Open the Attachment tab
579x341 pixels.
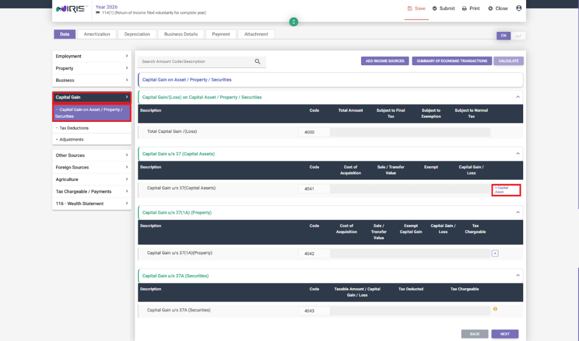pos(256,34)
